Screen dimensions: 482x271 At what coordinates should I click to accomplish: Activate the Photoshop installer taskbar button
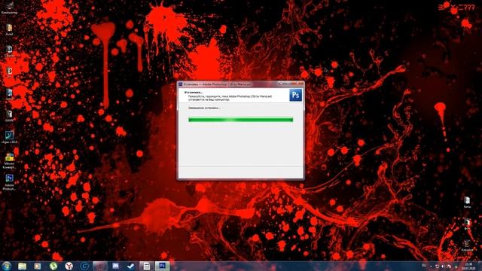[x=163, y=266]
